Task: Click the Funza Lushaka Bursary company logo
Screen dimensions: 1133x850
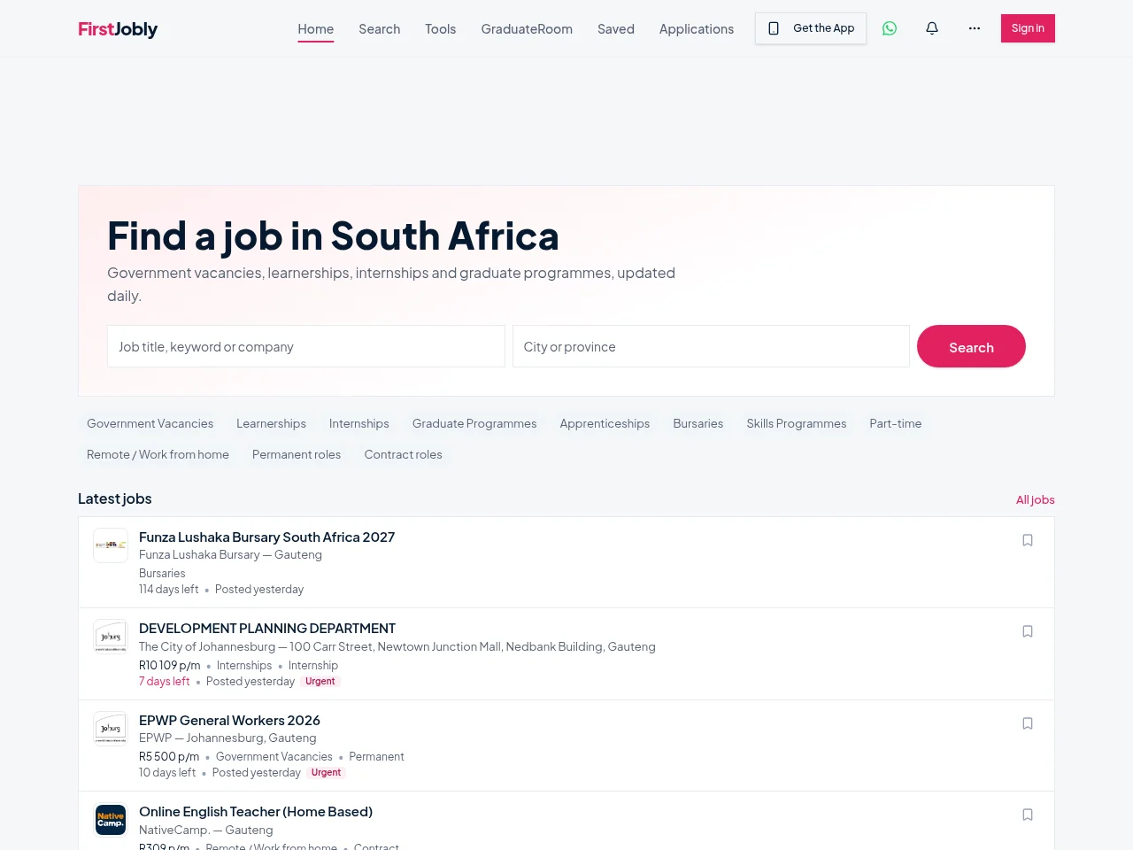Action: click(x=111, y=545)
